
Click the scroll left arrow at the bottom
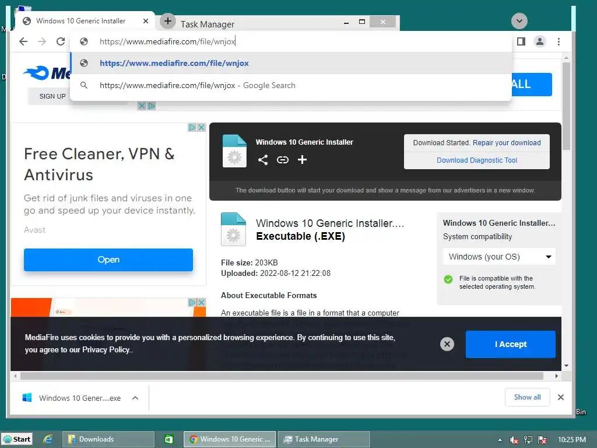click(x=15, y=376)
